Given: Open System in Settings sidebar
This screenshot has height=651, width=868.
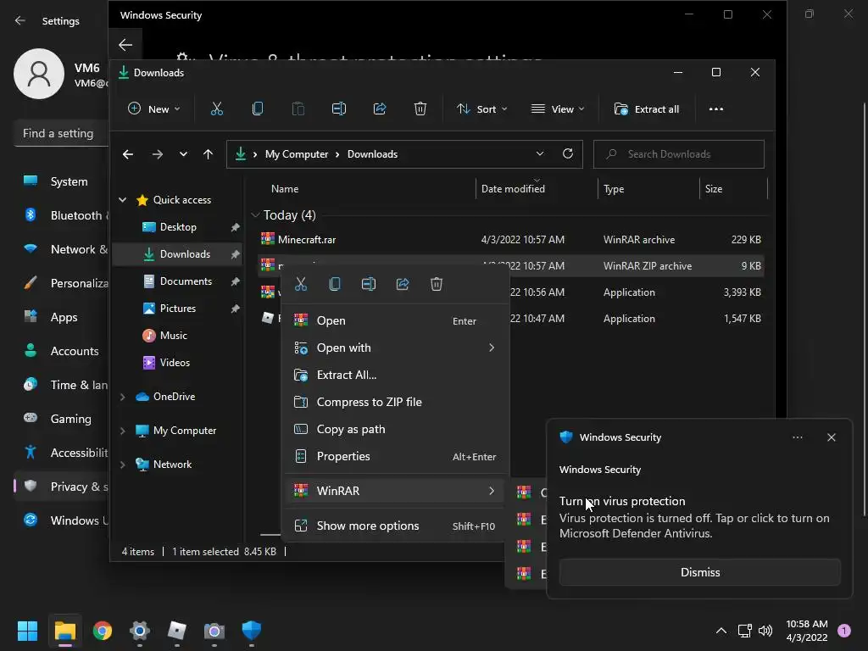Looking at the screenshot, I should pyautogui.click(x=63, y=181).
